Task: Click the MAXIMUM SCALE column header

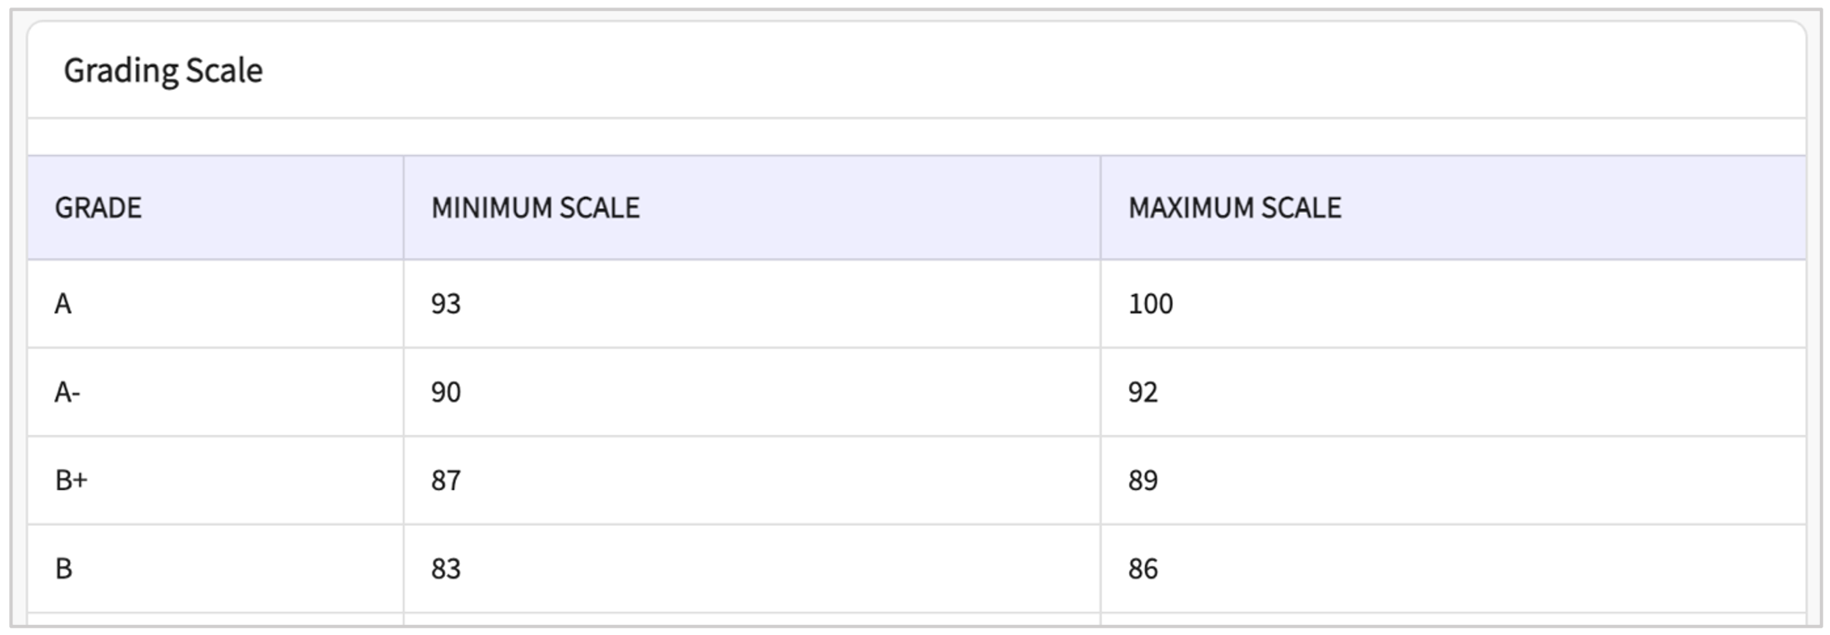Action: (x=1234, y=207)
